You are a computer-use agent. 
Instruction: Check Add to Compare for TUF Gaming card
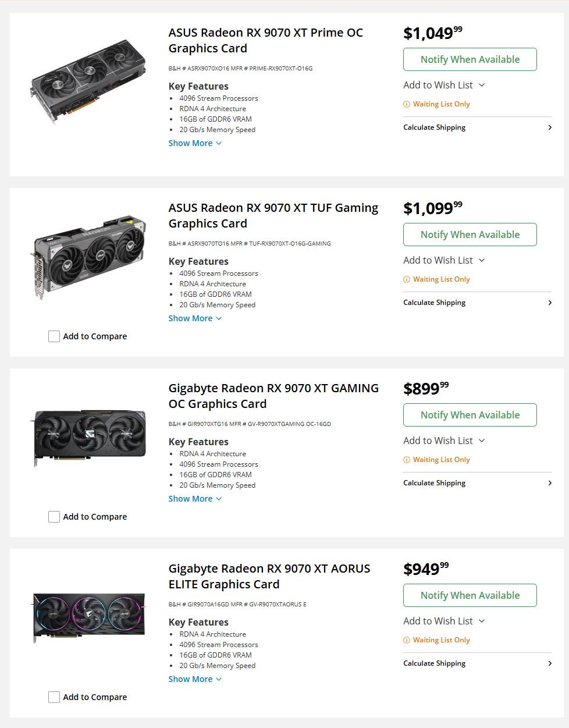54,336
